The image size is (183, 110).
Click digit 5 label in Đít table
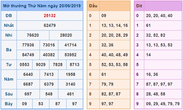(137, 64)
